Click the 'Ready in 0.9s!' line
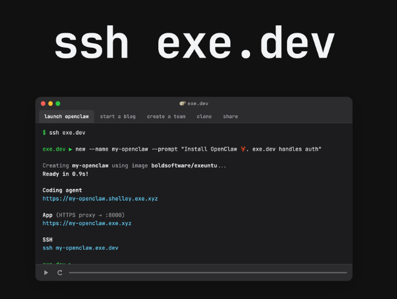The image size is (397, 299). click(x=65, y=174)
